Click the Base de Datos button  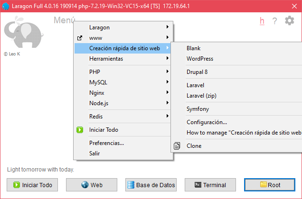151,185
